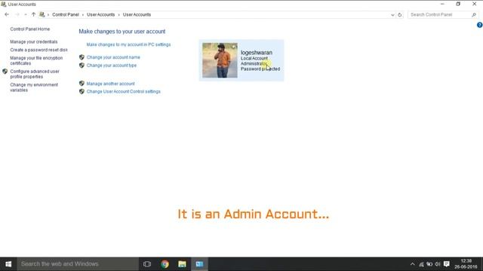Minimize the User Accounts window
The width and height of the screenshot is (483, 271).
[442, 4]
